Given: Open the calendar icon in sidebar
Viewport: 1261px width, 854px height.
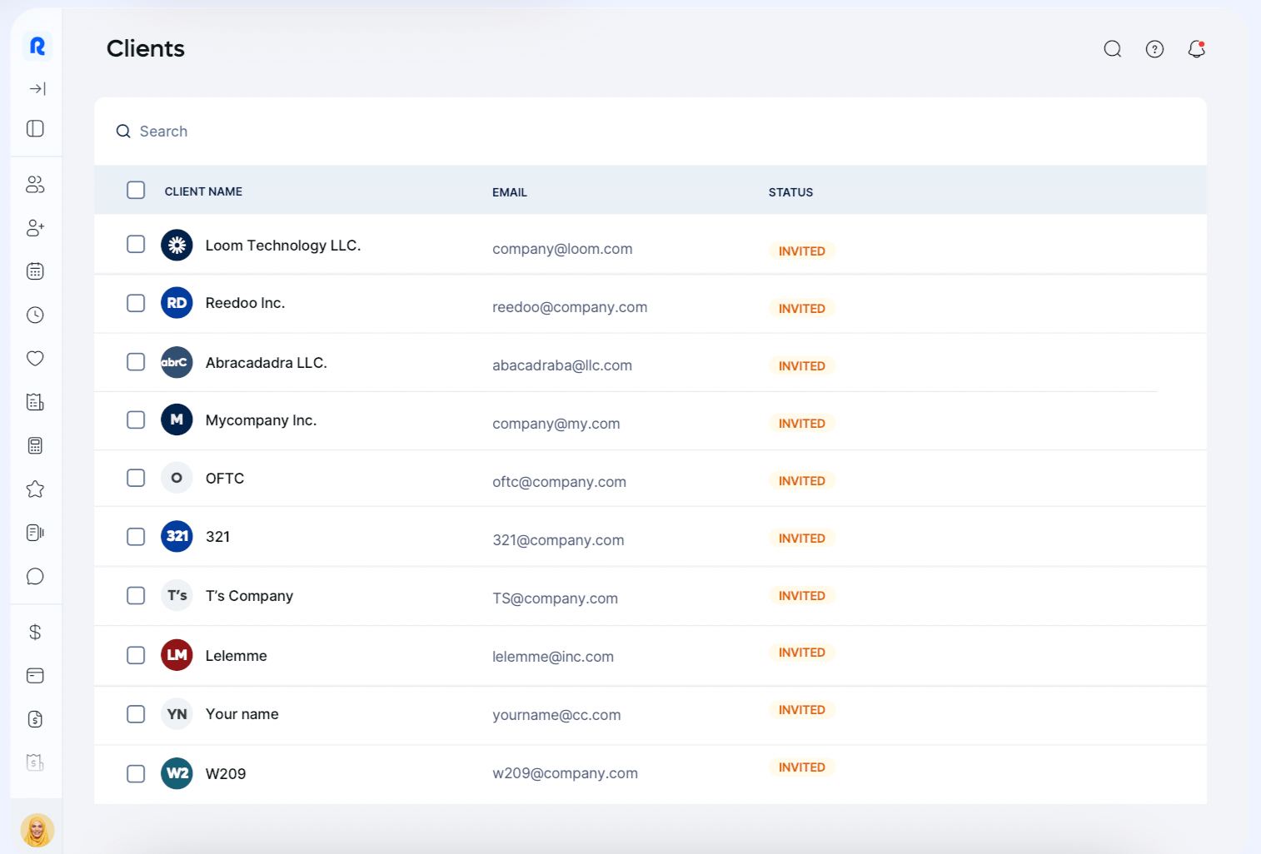Looking at the screenshot, I should tap(35, 271).
